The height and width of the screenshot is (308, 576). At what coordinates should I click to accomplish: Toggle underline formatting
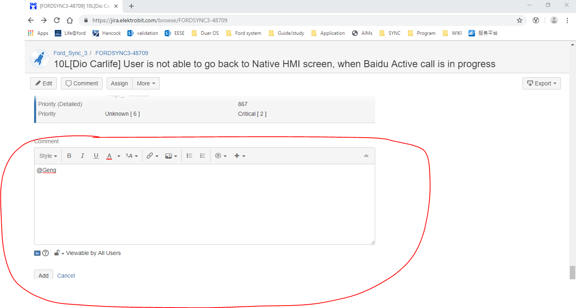96,155
